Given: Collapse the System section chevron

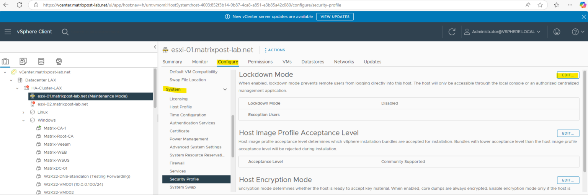Looking at the screenshot, I should click(x=225, y=89).
